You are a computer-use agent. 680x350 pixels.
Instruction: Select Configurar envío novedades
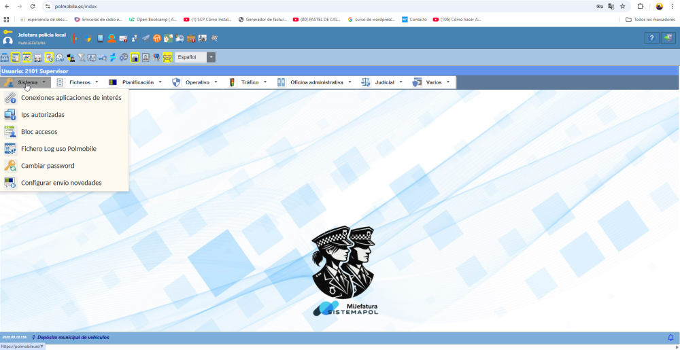[61, 183]
